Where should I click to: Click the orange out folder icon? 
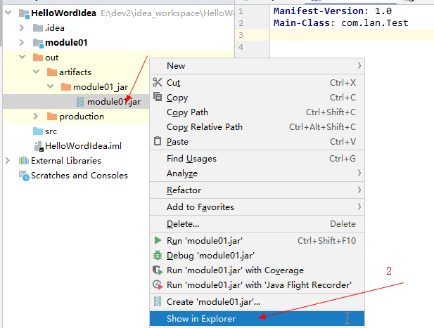pyautogui.click(x=38, y=57)
